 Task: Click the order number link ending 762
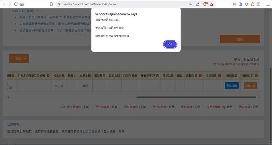(x=9, y=87)
